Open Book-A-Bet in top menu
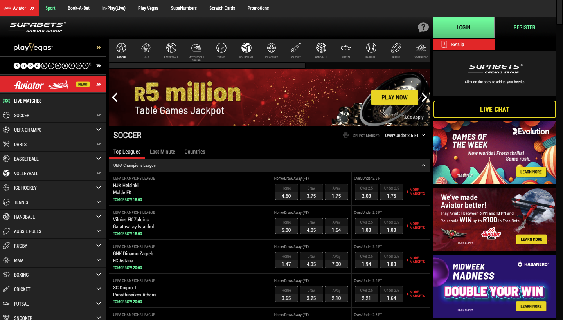 coord(79,8)
